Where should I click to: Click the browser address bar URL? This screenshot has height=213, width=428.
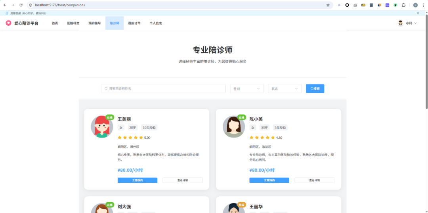(x=60, y=5)
